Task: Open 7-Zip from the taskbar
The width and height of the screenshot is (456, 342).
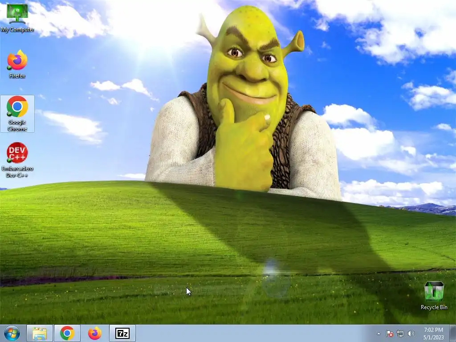Action: (122, 333)
